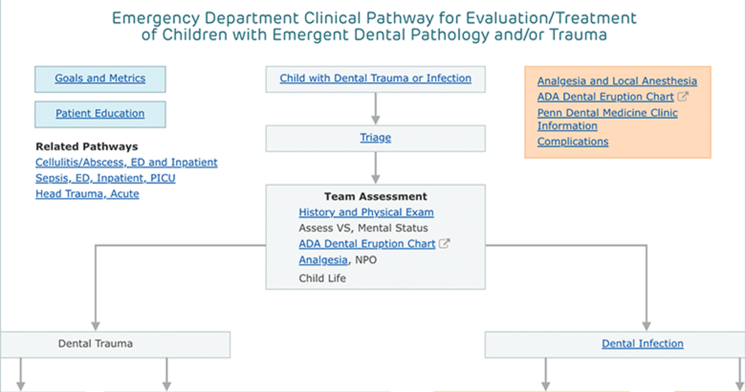Click external-link icon in Team Assessment box

pyautogui.click(x=444, y=244)
